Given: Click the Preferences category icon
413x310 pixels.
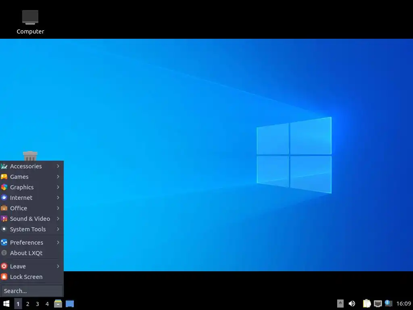Looking at the screenshot, I should coord(4,243).
